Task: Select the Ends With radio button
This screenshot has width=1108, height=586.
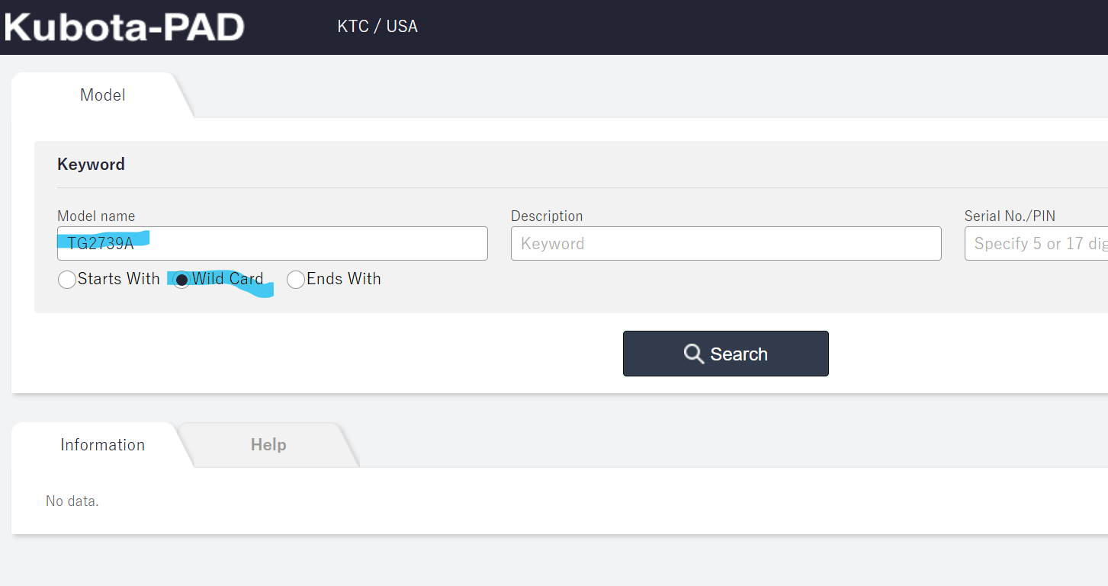Action: click(296, 280)
